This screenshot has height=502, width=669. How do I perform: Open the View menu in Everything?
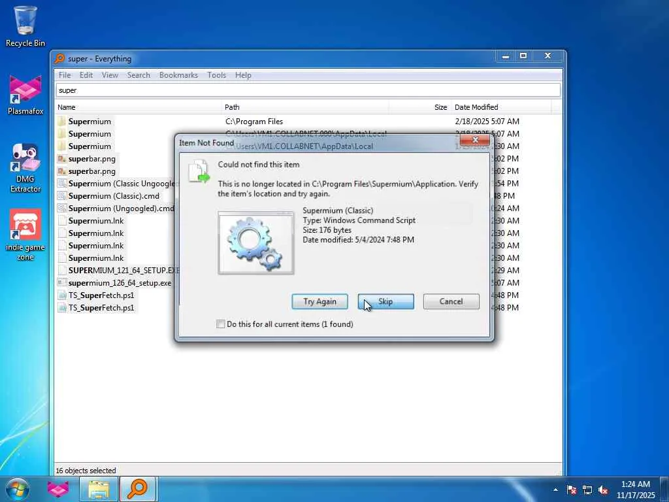110,75
